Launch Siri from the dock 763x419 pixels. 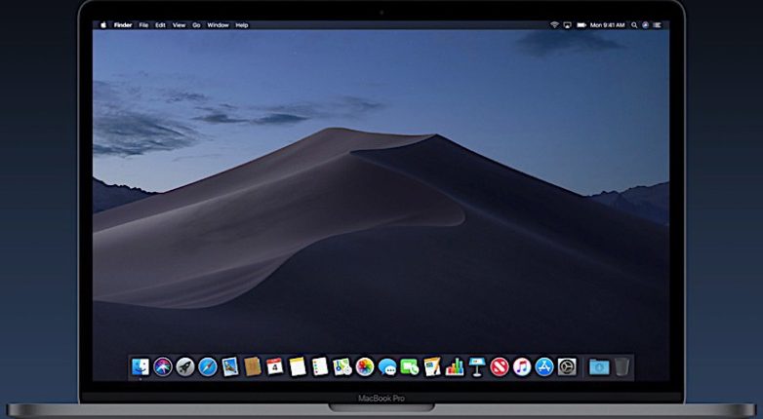(x=163, y=366)
